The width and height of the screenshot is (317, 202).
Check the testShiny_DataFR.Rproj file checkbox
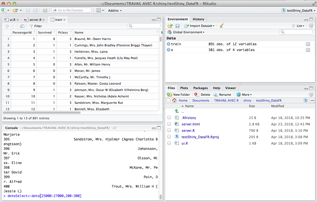(x=169, y=137)
